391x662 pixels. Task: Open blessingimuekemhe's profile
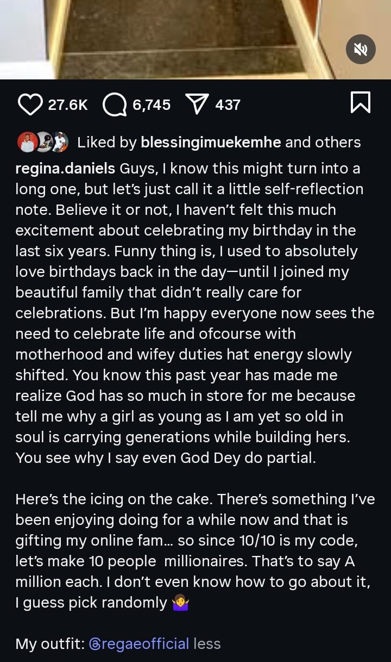211,143
